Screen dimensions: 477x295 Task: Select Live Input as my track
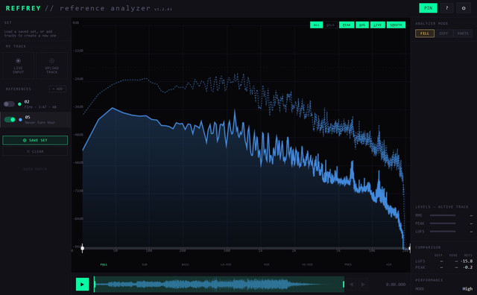click(18, 66)
